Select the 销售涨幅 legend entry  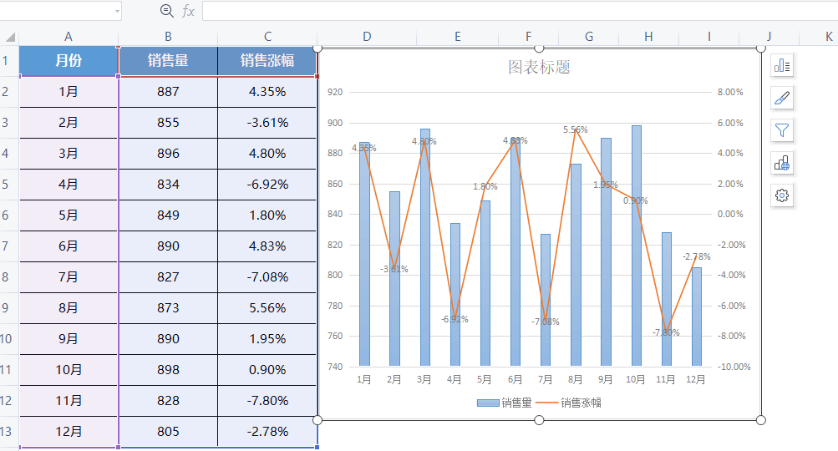click(x=569, y=403)
